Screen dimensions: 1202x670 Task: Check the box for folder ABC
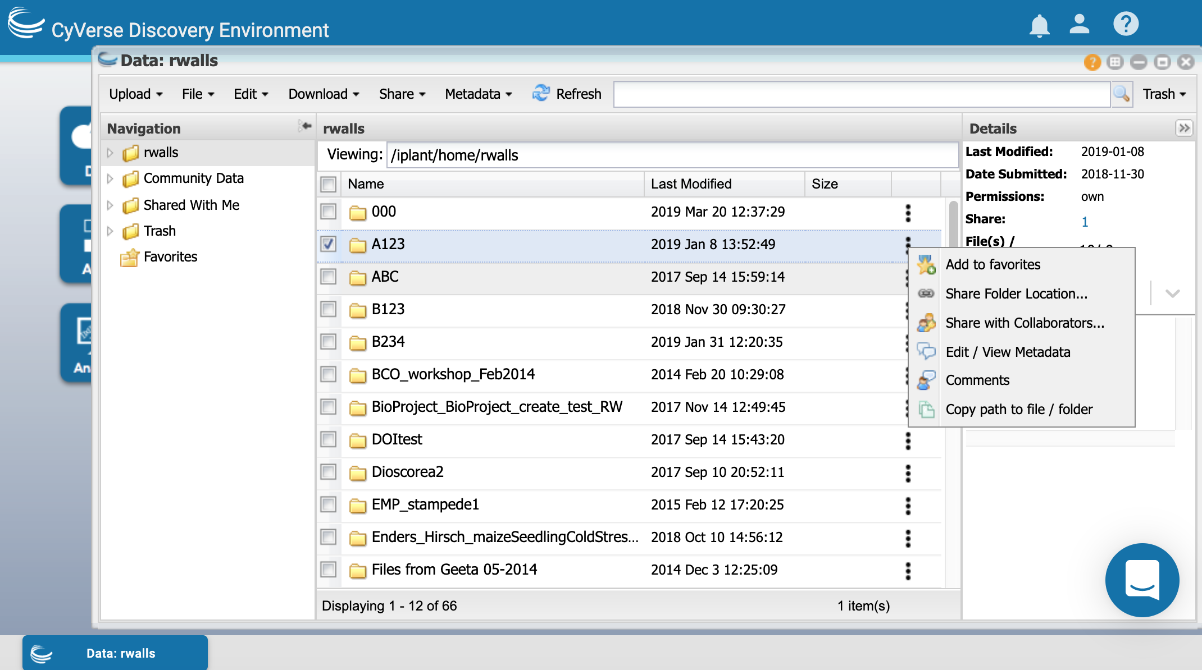click(x=328, y=277)
